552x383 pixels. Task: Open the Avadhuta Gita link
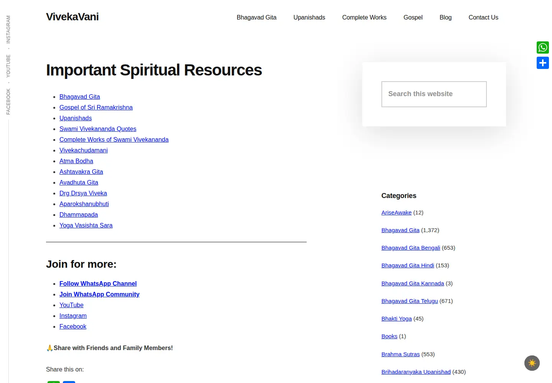tap(79, 182)
